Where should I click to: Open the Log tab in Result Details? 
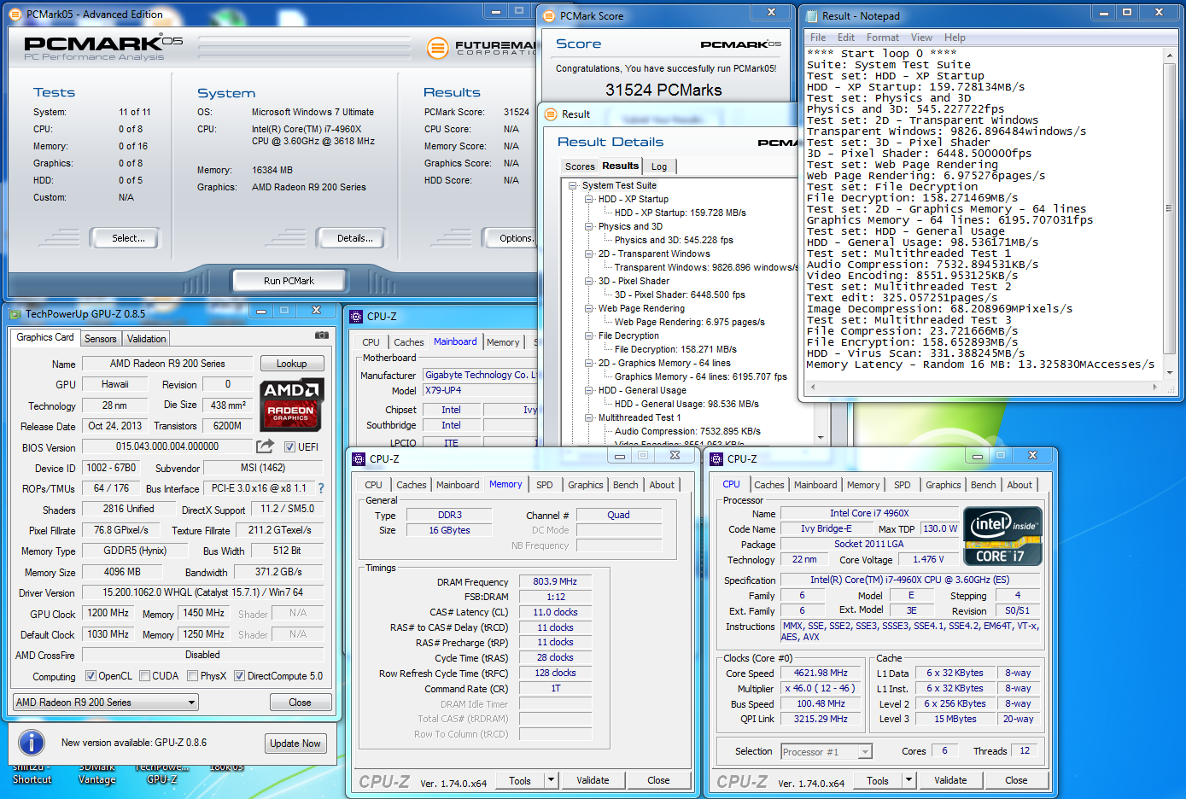(x=659, y=166)
